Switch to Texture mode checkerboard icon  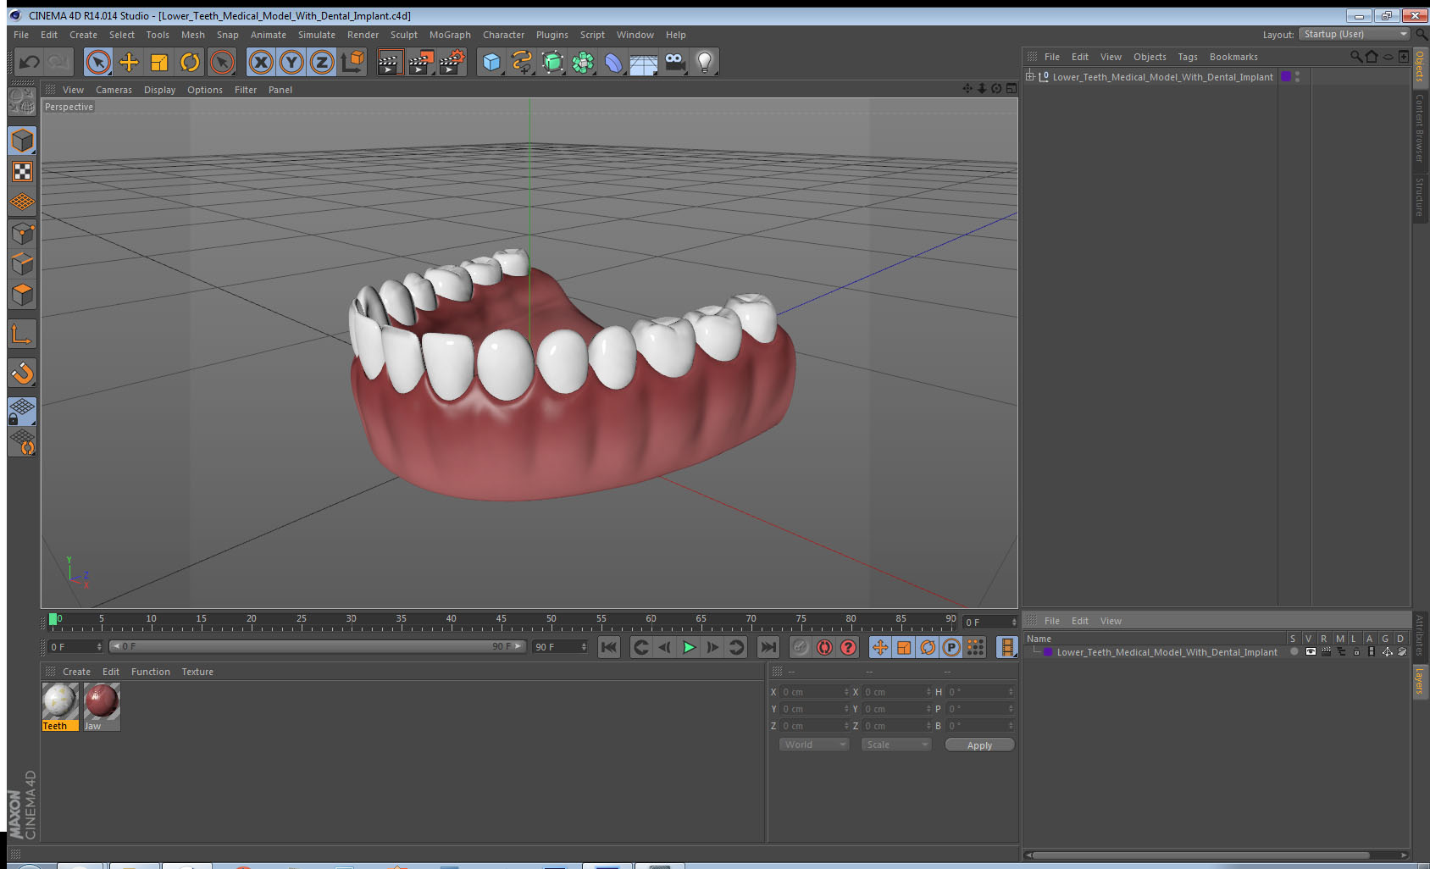click(x=22, y=172)
